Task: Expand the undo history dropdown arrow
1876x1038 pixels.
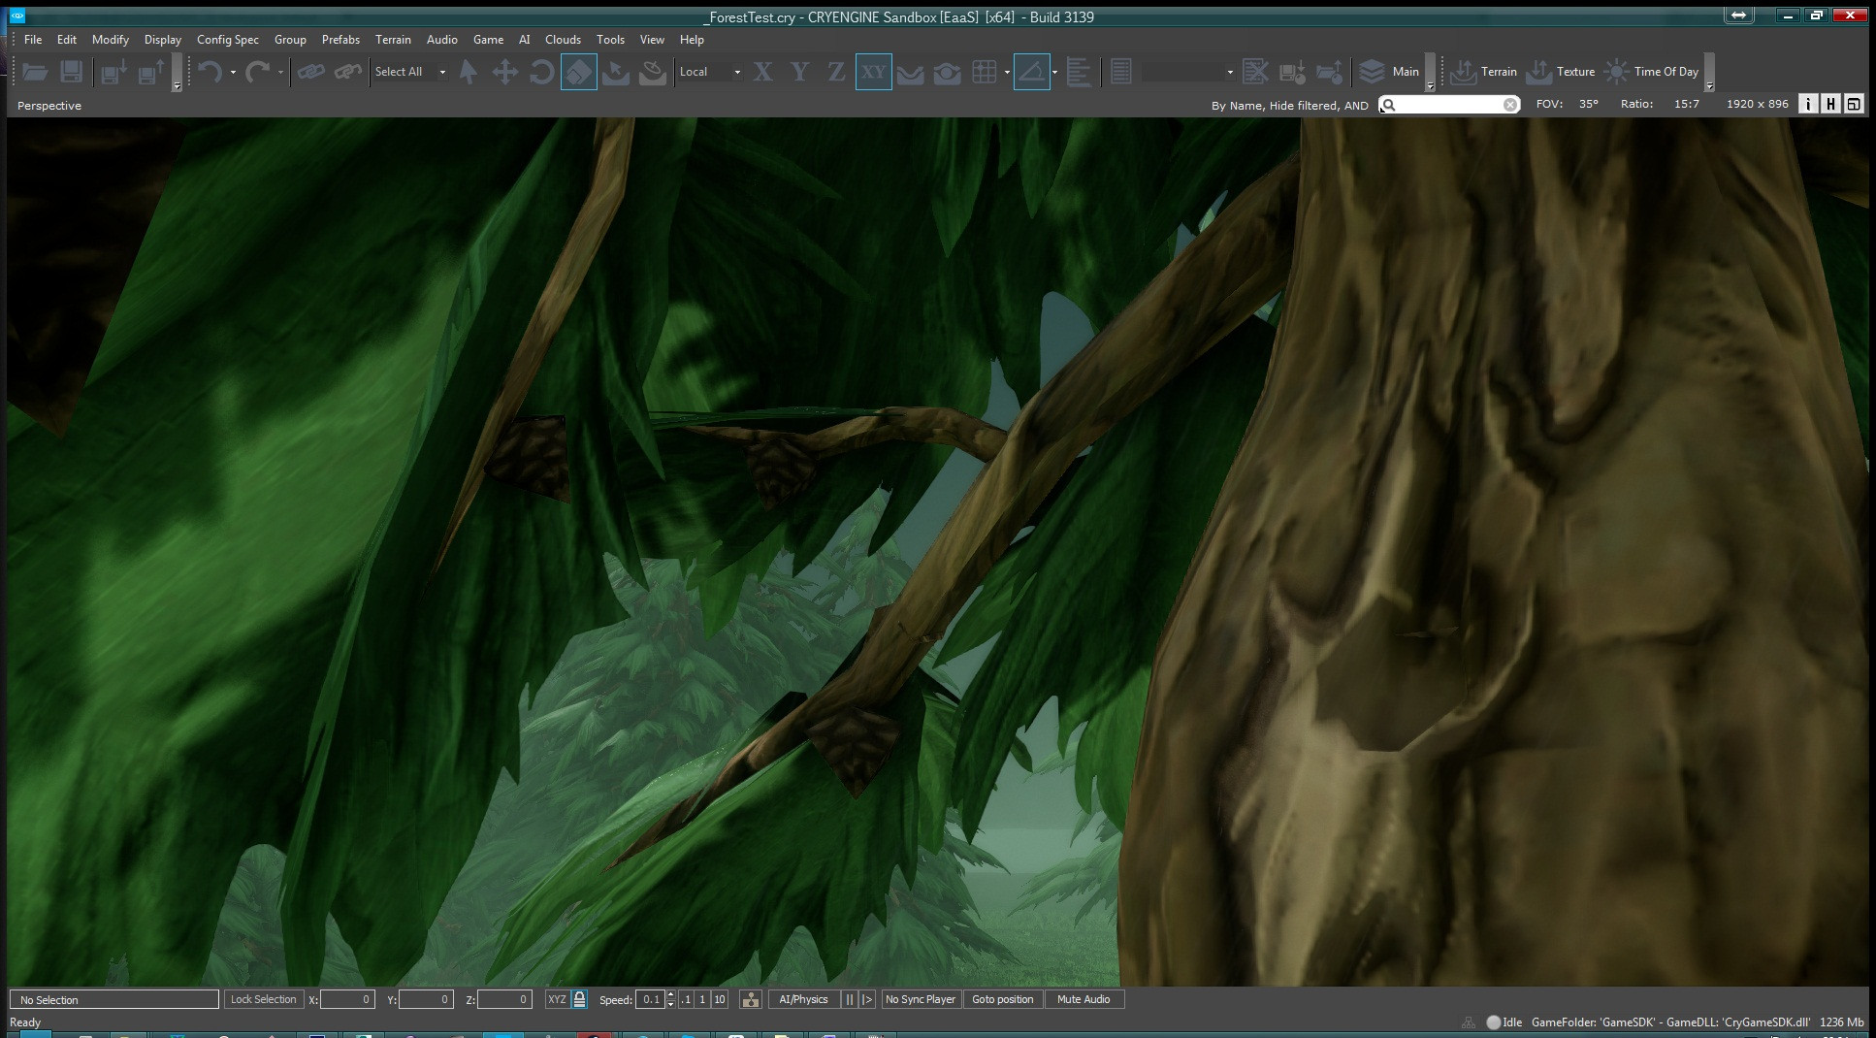Action: (233, 73)
